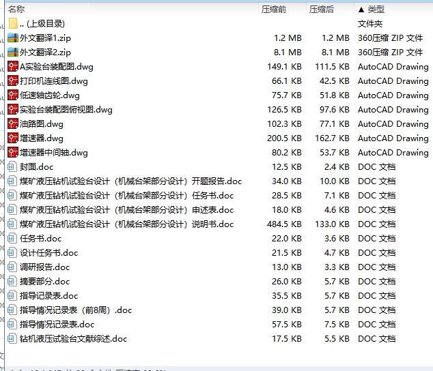Click the DOC icon of 调研报告.doc
433x371 pixels.
tap(12, 267)
